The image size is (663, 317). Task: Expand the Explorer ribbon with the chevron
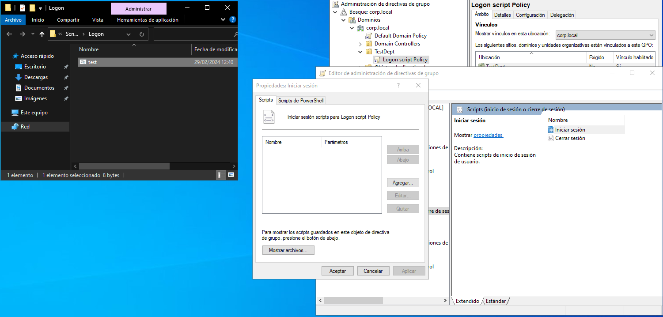[x=224, y=20]
